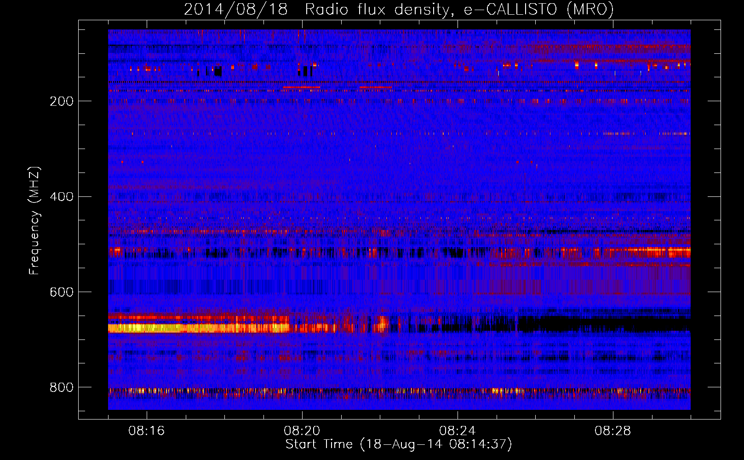Click the 08:16 time tick label

click(x=147, y=431)
